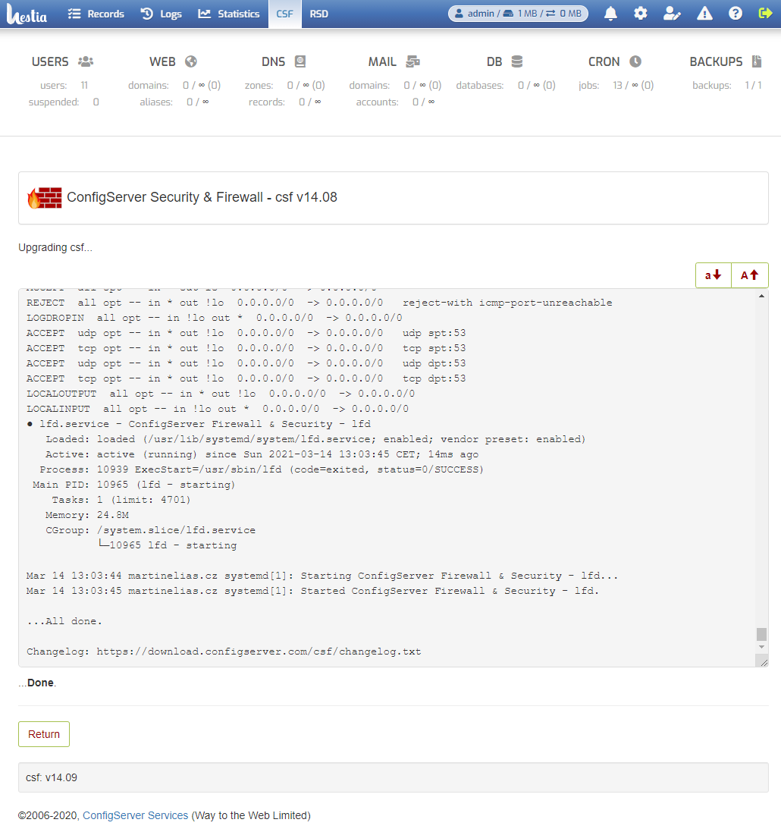The image size is (781, 832).
Task: Click the 'Started ConfigServer Firewall' log line
Action: [x=312, y=591]
